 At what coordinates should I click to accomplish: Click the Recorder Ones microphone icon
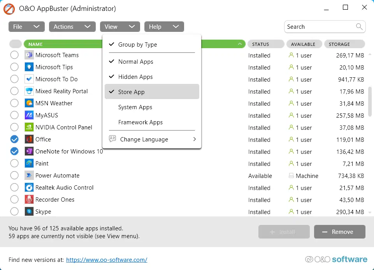(29, 200)
